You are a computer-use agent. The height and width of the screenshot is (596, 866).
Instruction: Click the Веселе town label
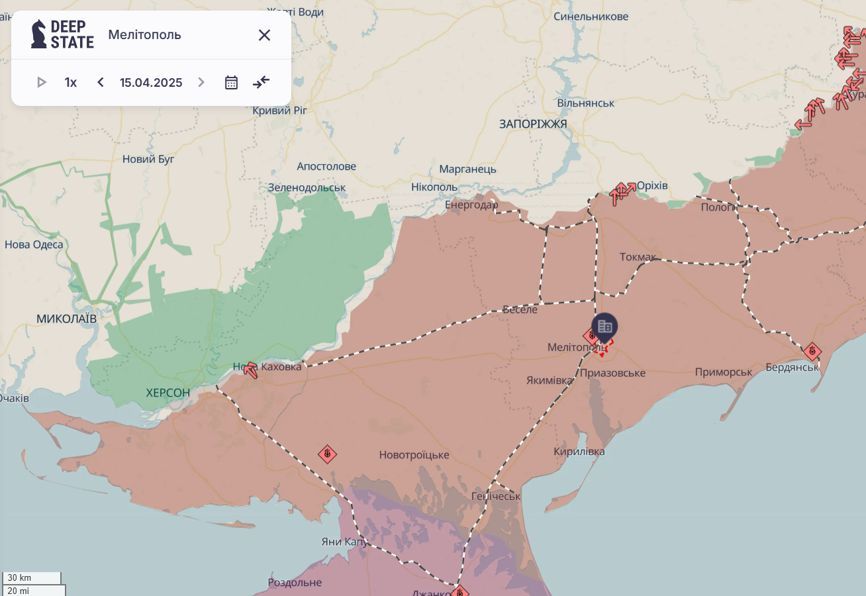(x=520, y=309)
